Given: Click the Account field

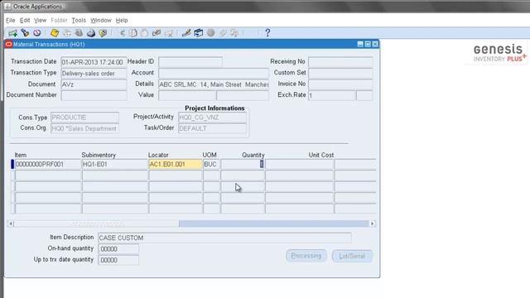Looking at the screenshot, I should coord(214,74).
